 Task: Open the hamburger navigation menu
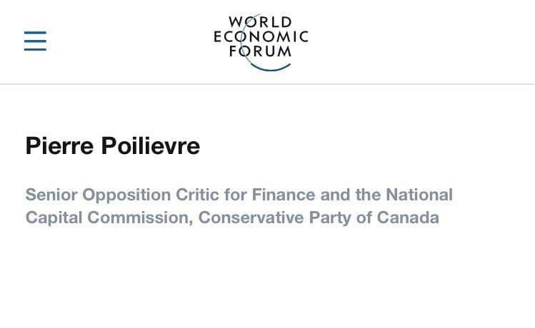(35, 41)
